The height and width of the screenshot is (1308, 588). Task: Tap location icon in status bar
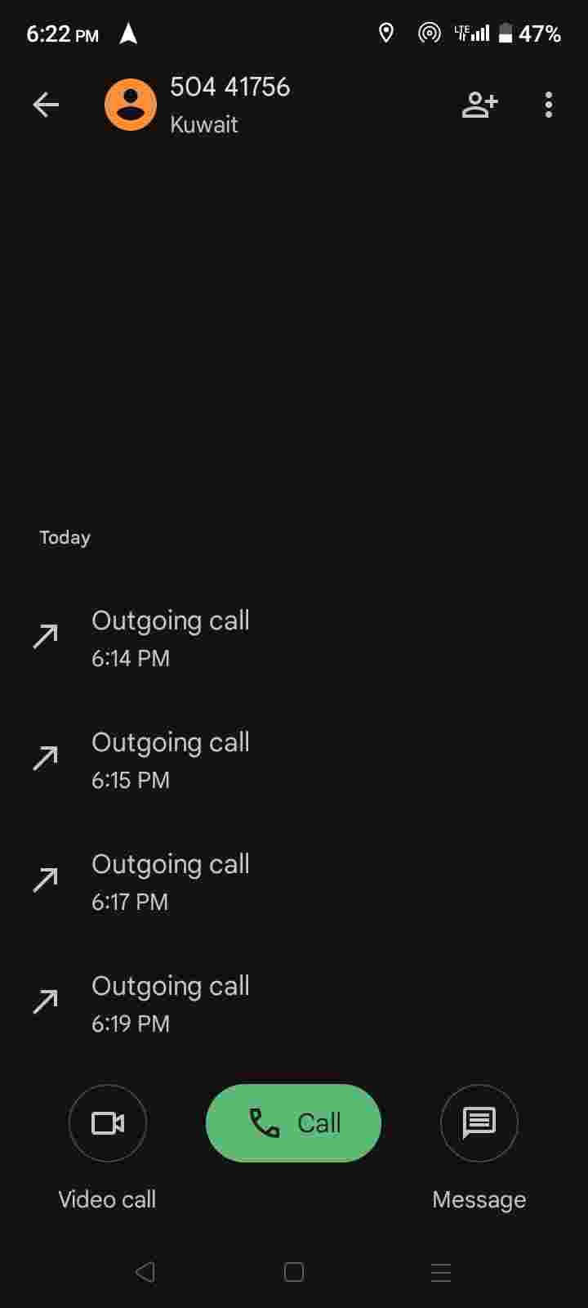(x=386, y=34)
